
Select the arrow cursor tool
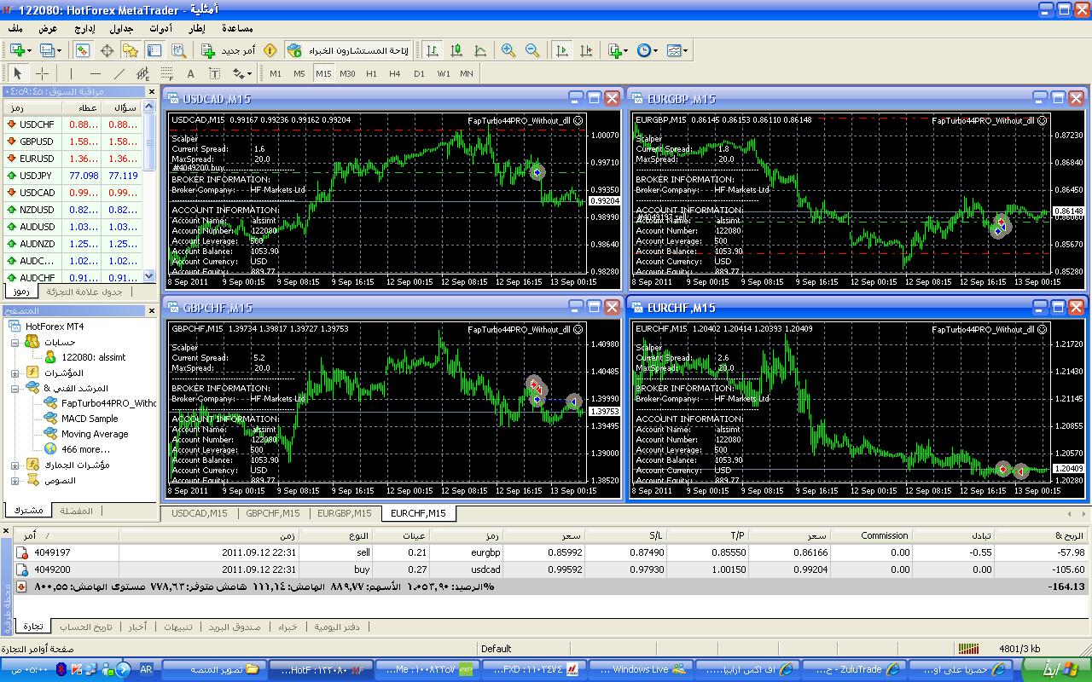click(x=17, y=73)
